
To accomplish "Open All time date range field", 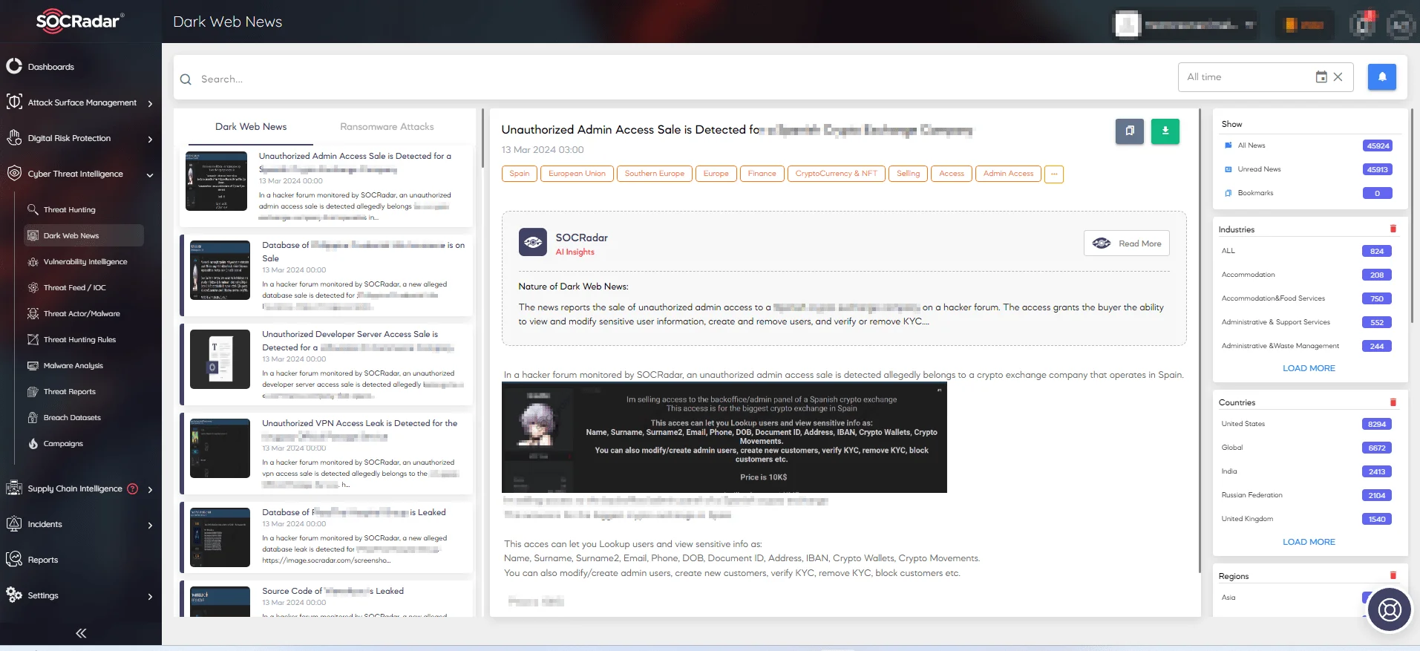I will [1266, 77].
